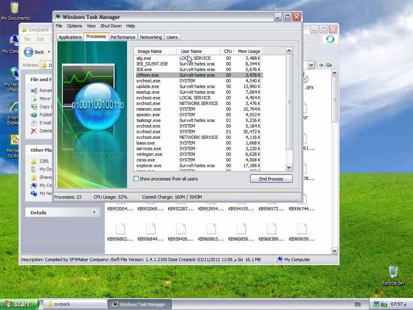Screen dimensions: 413x310
Task: Click the Back arrow in svcpack window
Action: pyautogui.click(x=29, y=52)
